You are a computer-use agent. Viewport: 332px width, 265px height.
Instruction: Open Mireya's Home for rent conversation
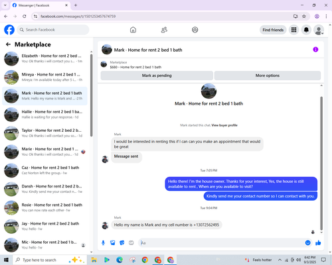(x=44, y=78)
